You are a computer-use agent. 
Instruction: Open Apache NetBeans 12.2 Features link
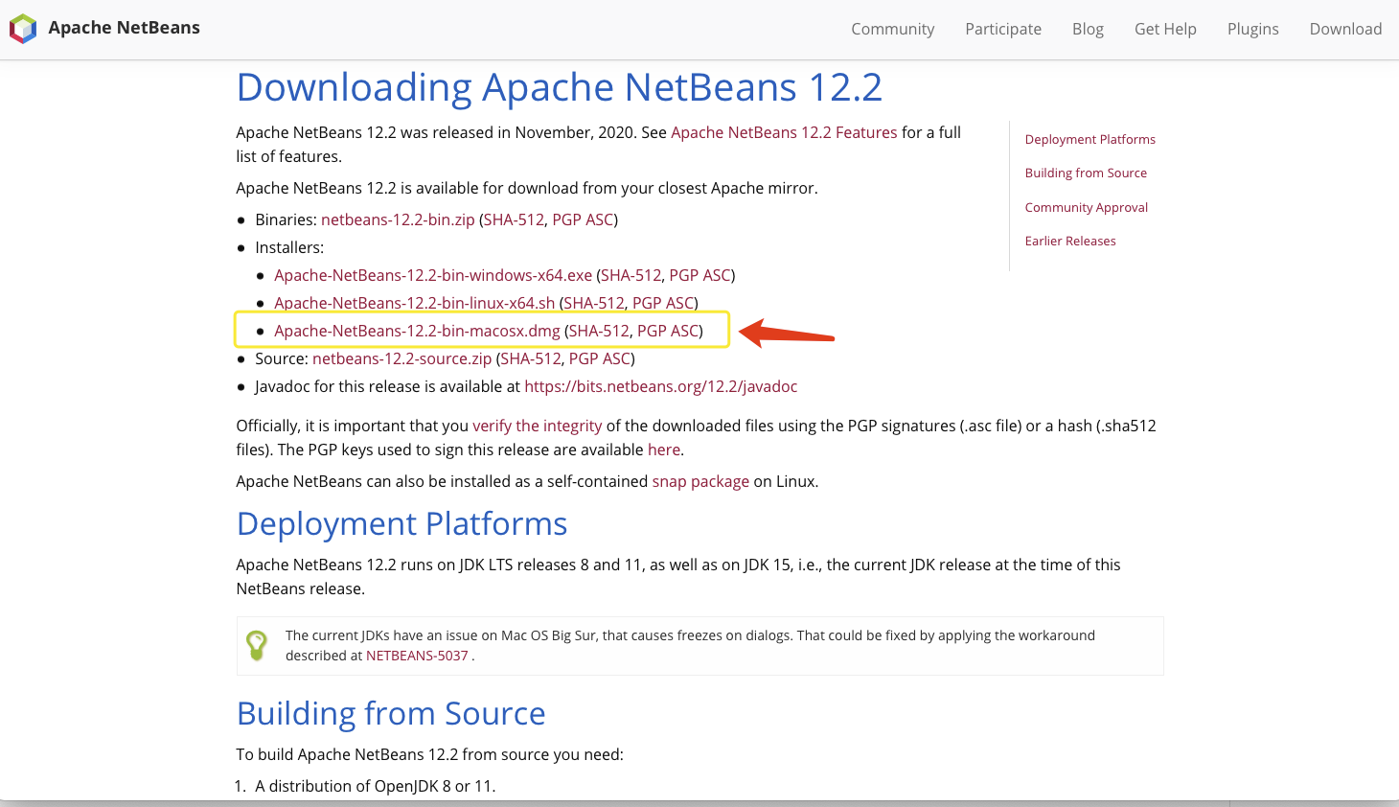tap(784, 132)
